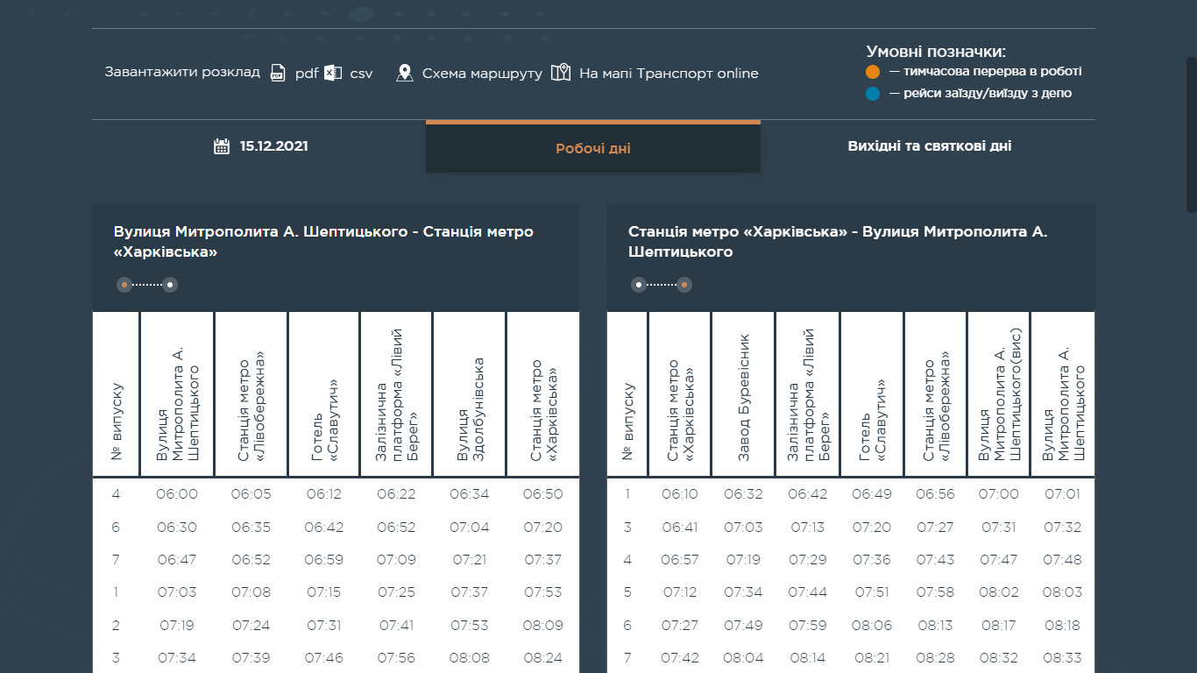Image resolution: width=1197 pixels, height=673 pixels.
Task: Click left table header Станція метро «Лівобережна»
Action: pos(251,394)
